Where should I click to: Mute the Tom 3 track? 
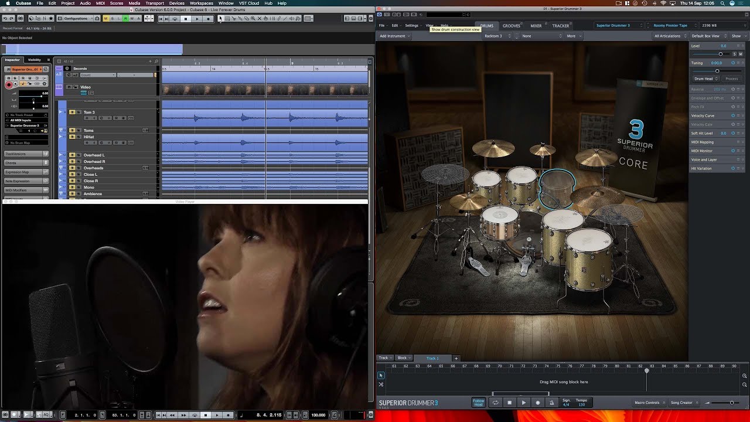[72, 112]
